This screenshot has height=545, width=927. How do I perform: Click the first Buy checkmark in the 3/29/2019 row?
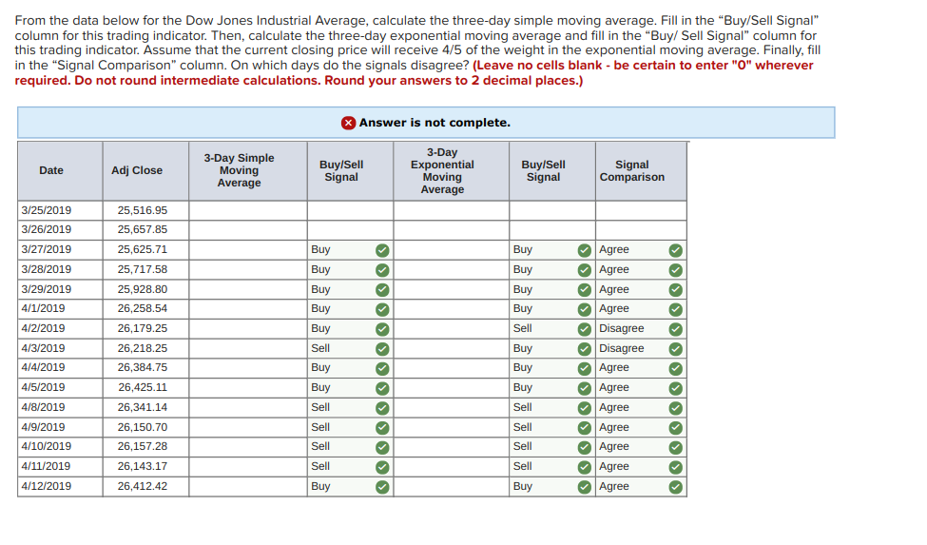coord(382,290)
